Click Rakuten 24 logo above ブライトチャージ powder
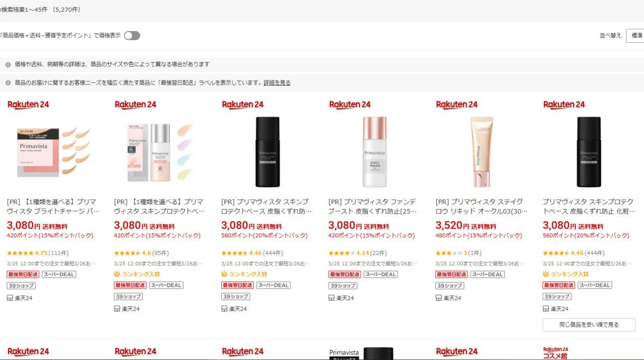This screenshot has width=644, height=360. (x=28, y=105)
